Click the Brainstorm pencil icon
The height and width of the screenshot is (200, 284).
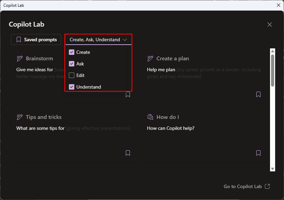[19, 59]
